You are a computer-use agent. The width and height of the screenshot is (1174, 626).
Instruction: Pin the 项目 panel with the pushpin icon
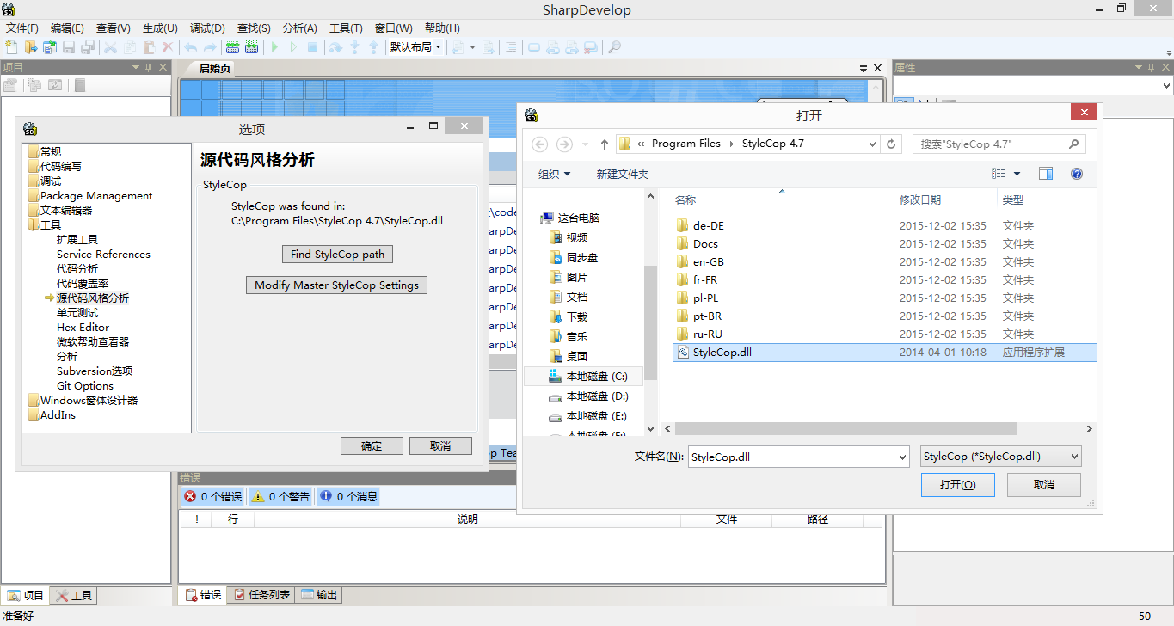click(149, 67)
